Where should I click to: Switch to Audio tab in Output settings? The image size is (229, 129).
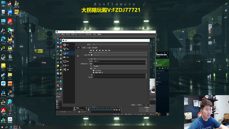click(89, 48)
